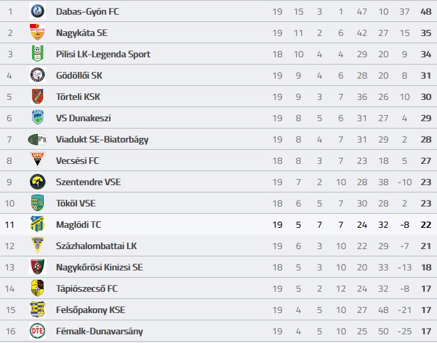Click the Százhalombattai LK team name
Image resolution: width=437 pixels, height=343 pixels.
click(x=96, y=246)
